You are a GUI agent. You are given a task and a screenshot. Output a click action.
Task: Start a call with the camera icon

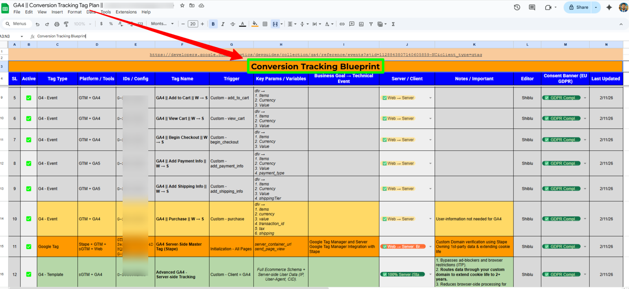548,7
